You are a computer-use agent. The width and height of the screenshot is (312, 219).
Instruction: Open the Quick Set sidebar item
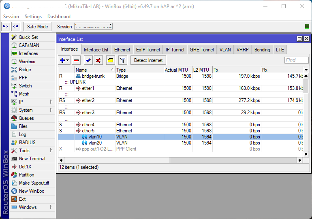click(32, 37)
